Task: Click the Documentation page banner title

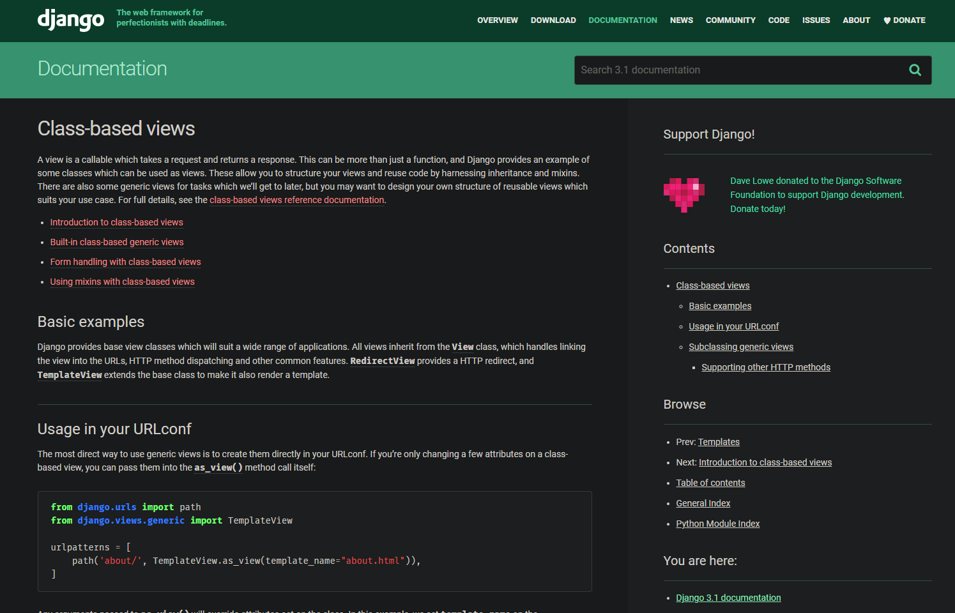Action: click(x=102, y=69)
